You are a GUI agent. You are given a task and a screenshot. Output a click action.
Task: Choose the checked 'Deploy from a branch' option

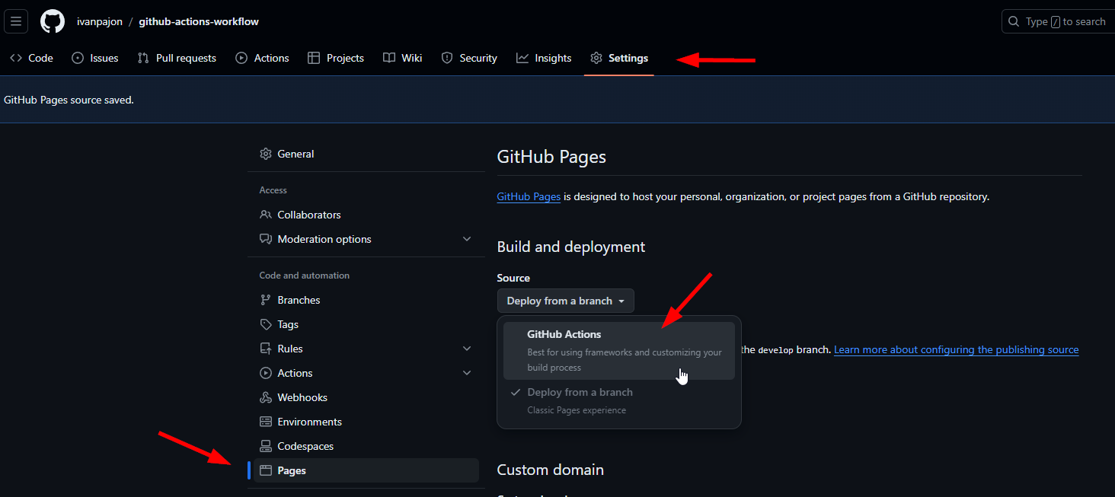coord(619,401)
